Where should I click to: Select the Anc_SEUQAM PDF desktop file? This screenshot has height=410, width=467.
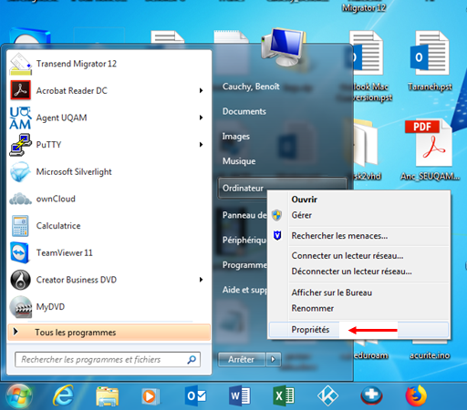[430, 150]
